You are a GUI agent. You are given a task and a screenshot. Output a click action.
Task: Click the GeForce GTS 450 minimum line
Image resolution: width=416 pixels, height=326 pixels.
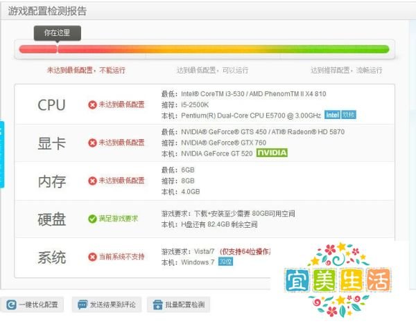(253, 132)
